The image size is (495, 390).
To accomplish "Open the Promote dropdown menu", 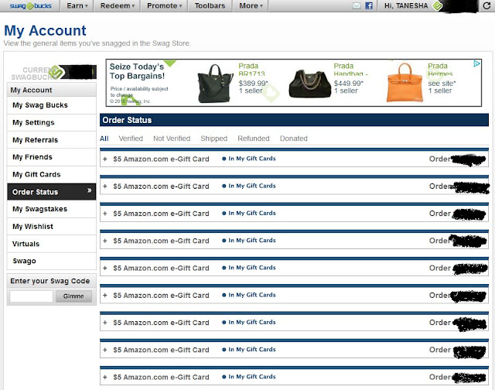I will tap(164, 5).
